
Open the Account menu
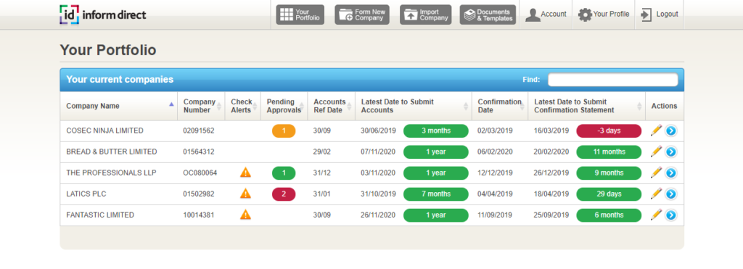coord(546,15)
